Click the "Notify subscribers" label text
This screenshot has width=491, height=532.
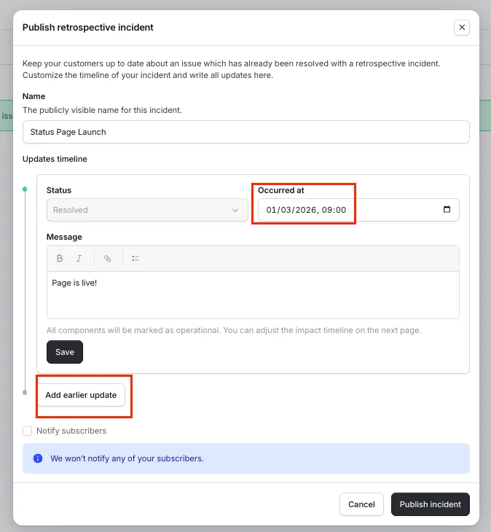71,431
